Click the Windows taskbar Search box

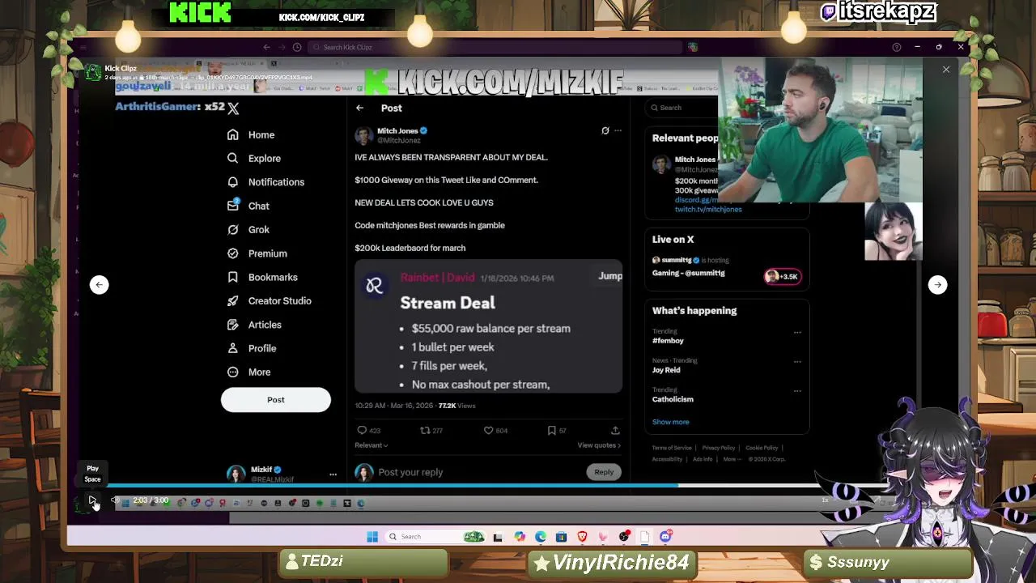coord(435,537)
